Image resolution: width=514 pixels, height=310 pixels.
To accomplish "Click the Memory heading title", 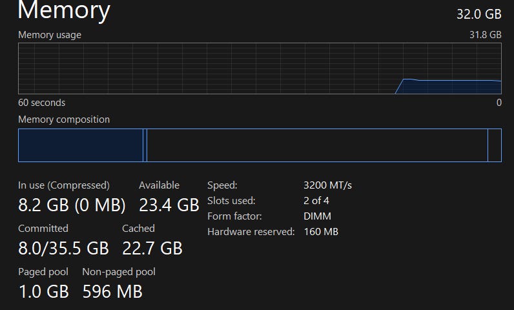I will (64, 11).
